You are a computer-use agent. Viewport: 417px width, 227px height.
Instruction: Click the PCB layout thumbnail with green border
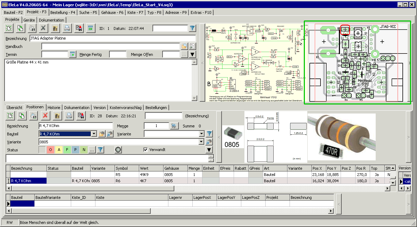point(357,62)
